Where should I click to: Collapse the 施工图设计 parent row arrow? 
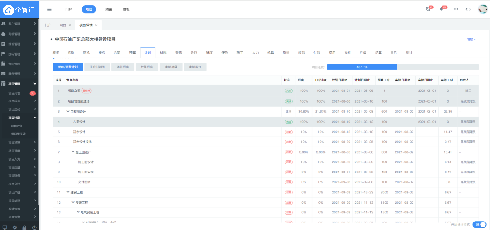pyautogui.click(x=73, y=152)
